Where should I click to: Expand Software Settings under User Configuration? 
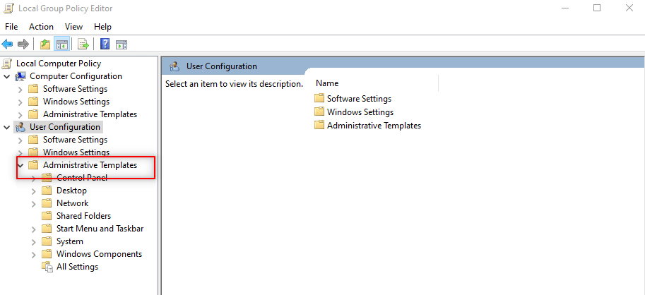[x=20, y=140]
